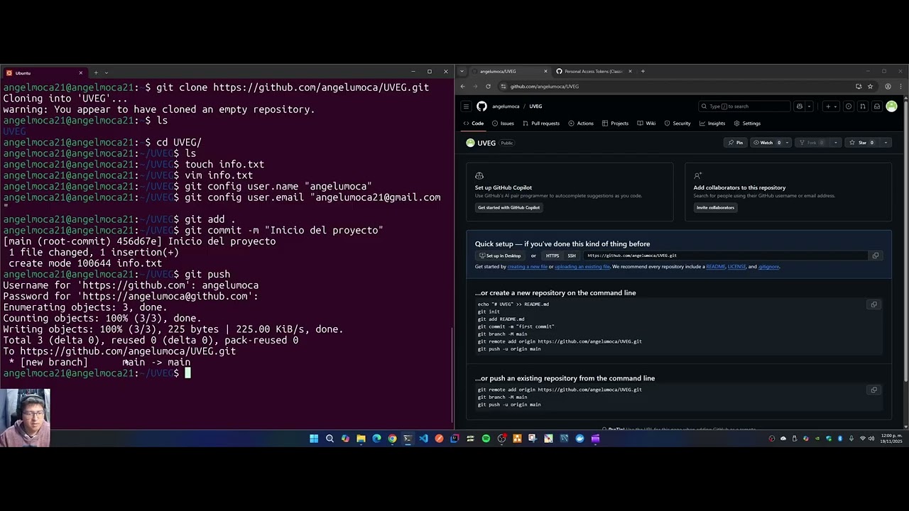Copy the push existing repository commands

pyautogui.click(x=874, y=390)
